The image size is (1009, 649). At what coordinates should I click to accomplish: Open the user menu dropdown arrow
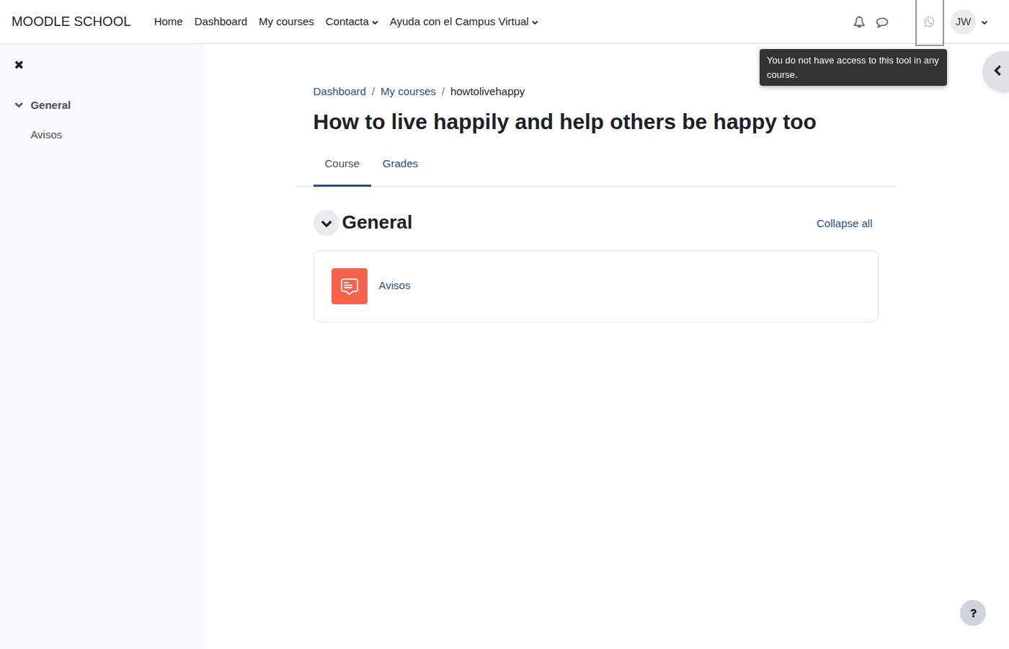click(x=984, y=22)
